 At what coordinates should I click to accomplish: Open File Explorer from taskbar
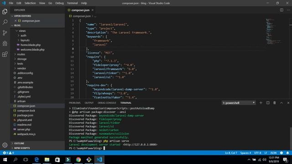(47, 159)
